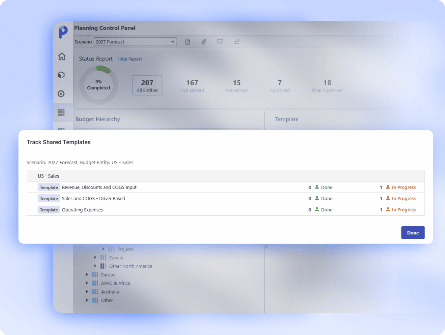This screenshot has height=335, width=445.
Task: Select the 15 Forwarded status tab
Action: point(237,85)
